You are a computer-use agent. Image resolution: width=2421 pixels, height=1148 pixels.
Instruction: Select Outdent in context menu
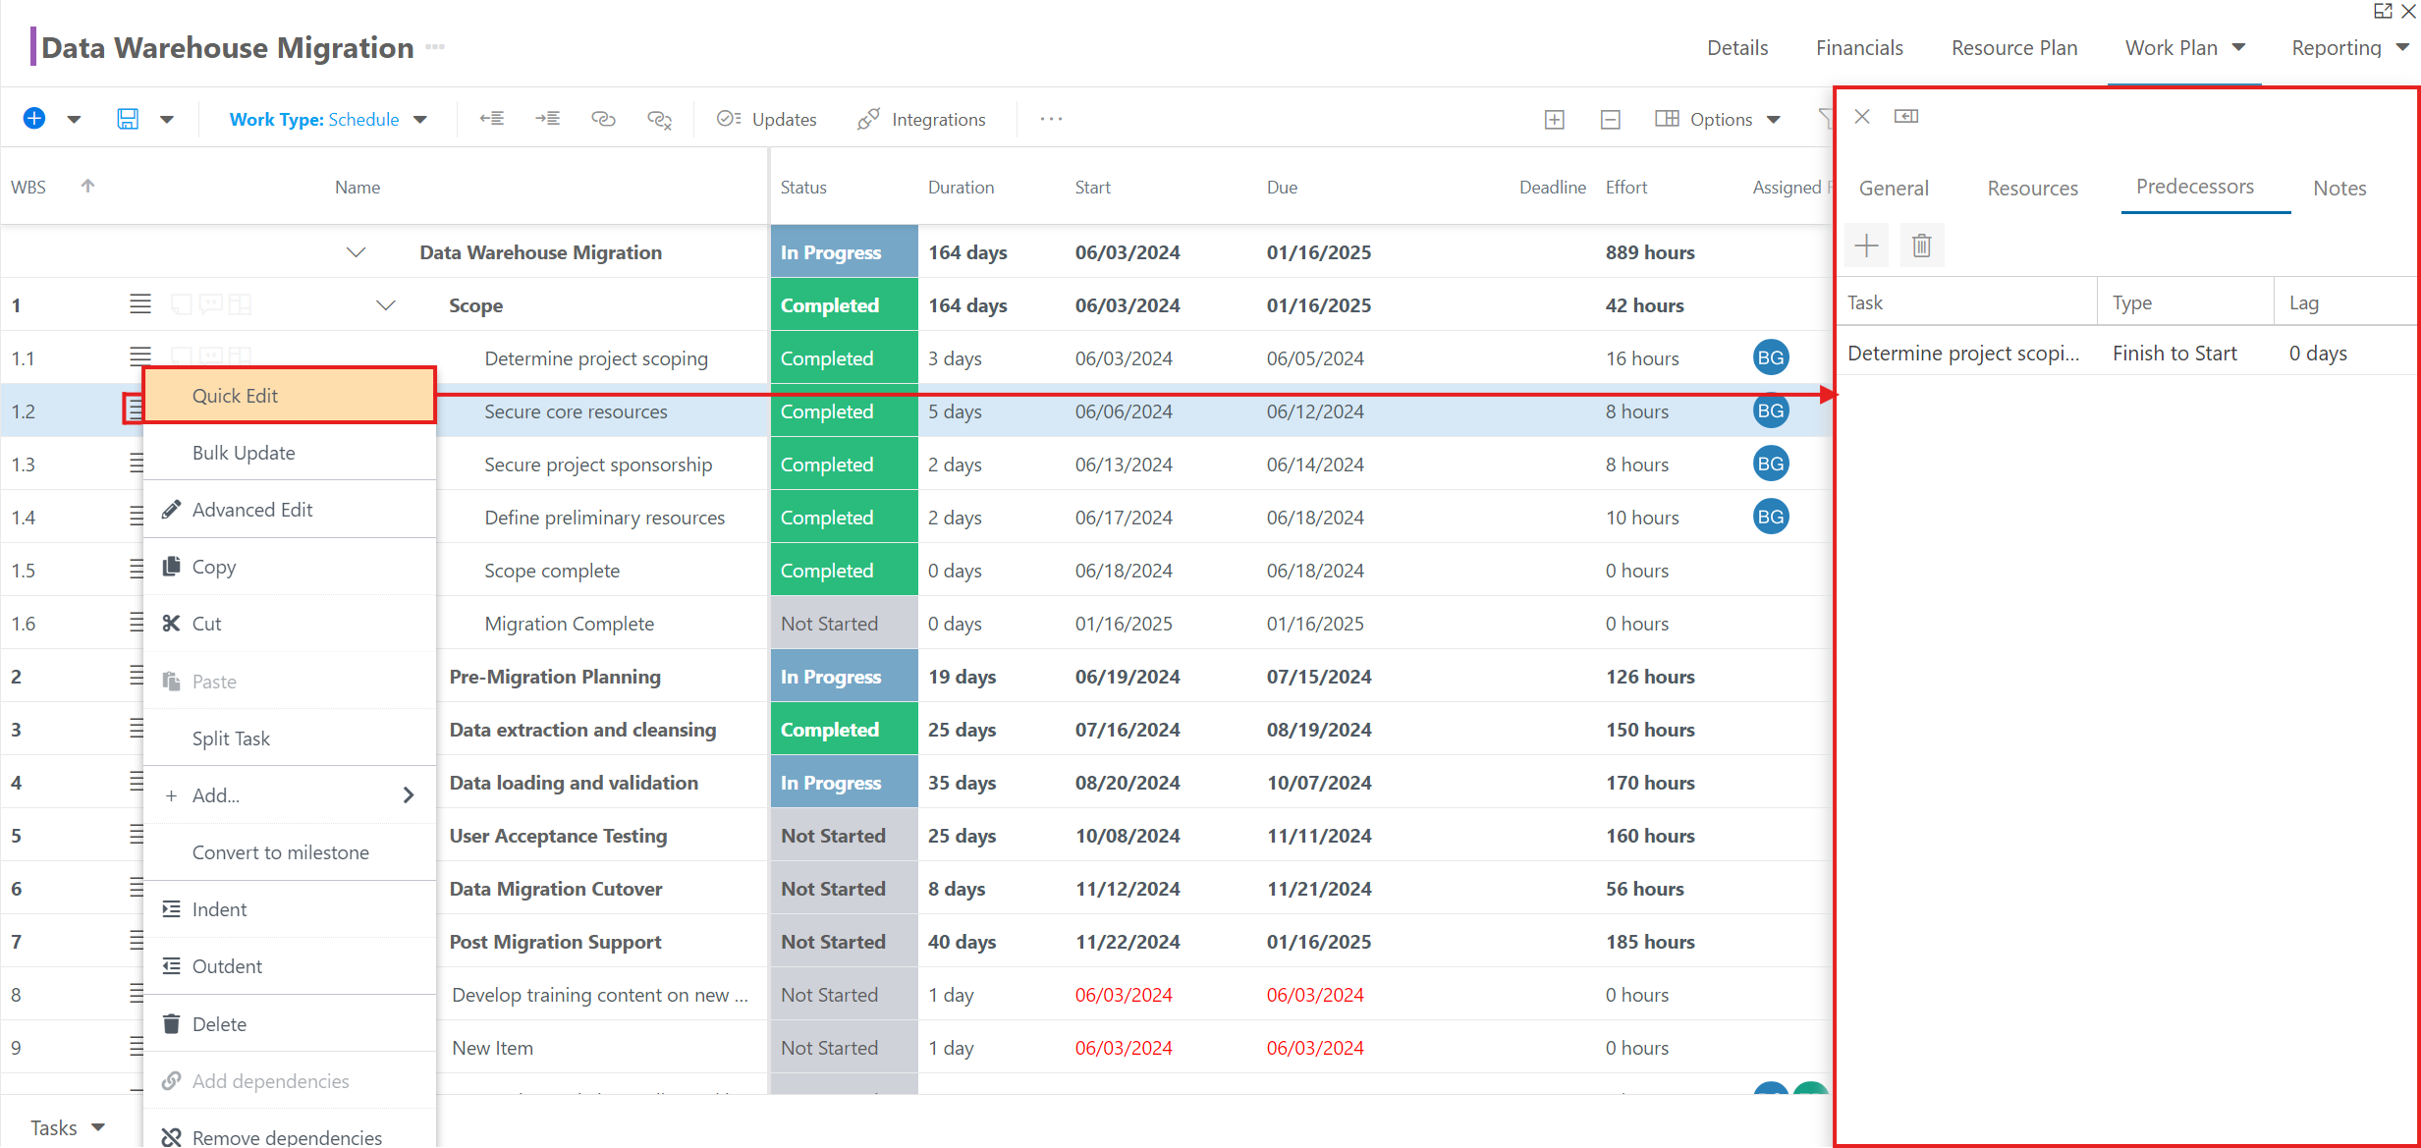point(290,966)
